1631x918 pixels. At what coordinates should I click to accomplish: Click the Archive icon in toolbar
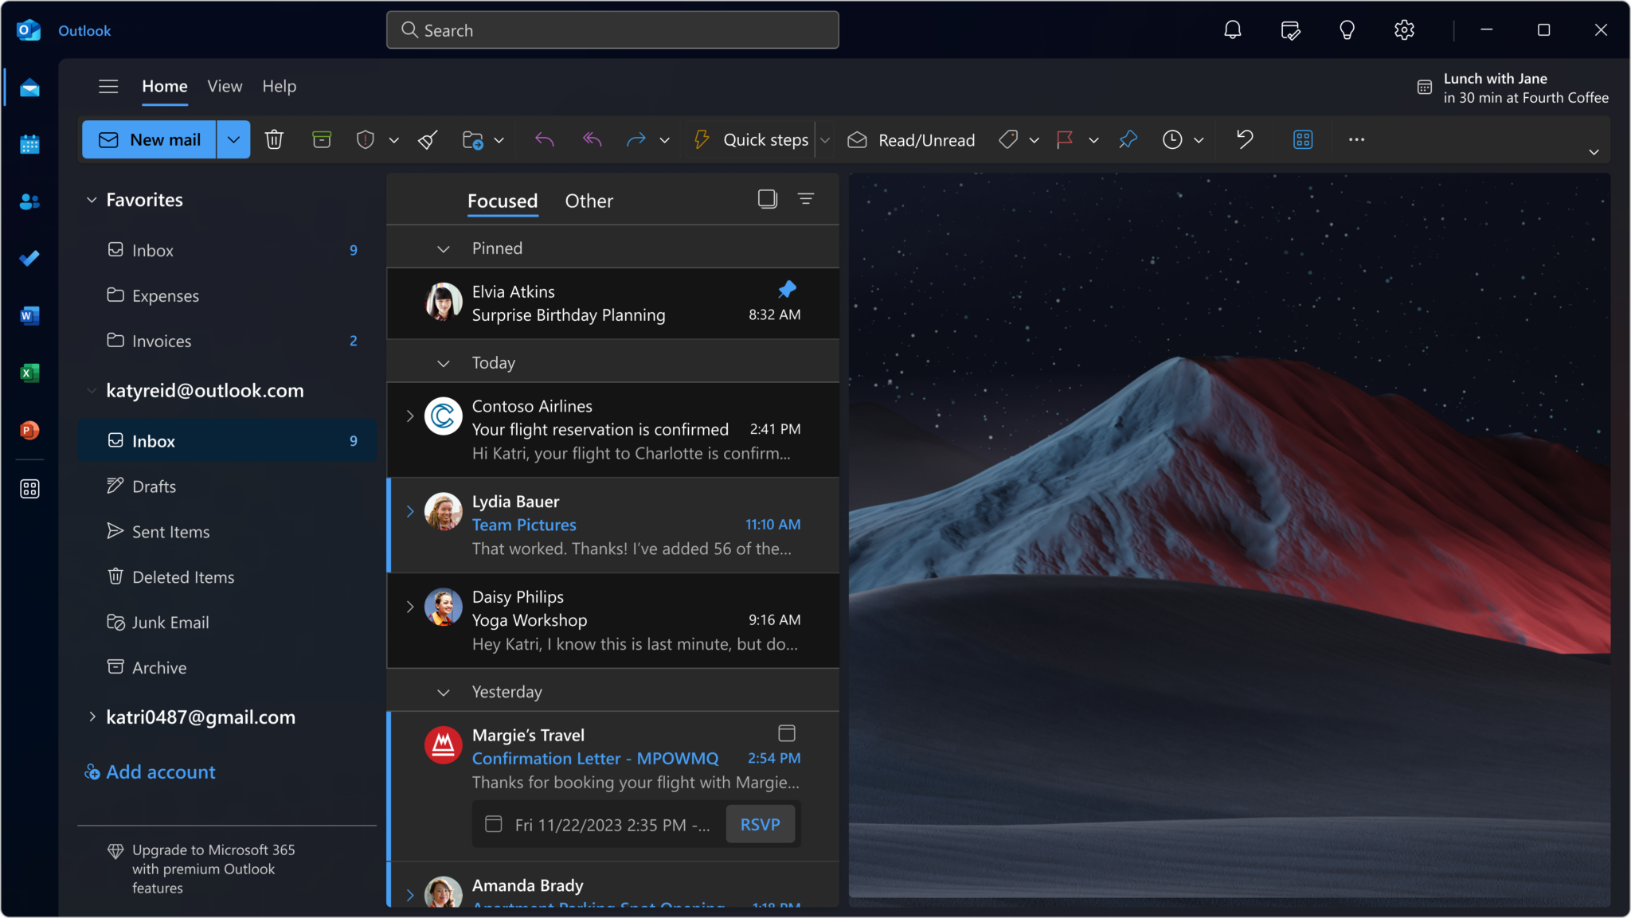click(322, 139)
